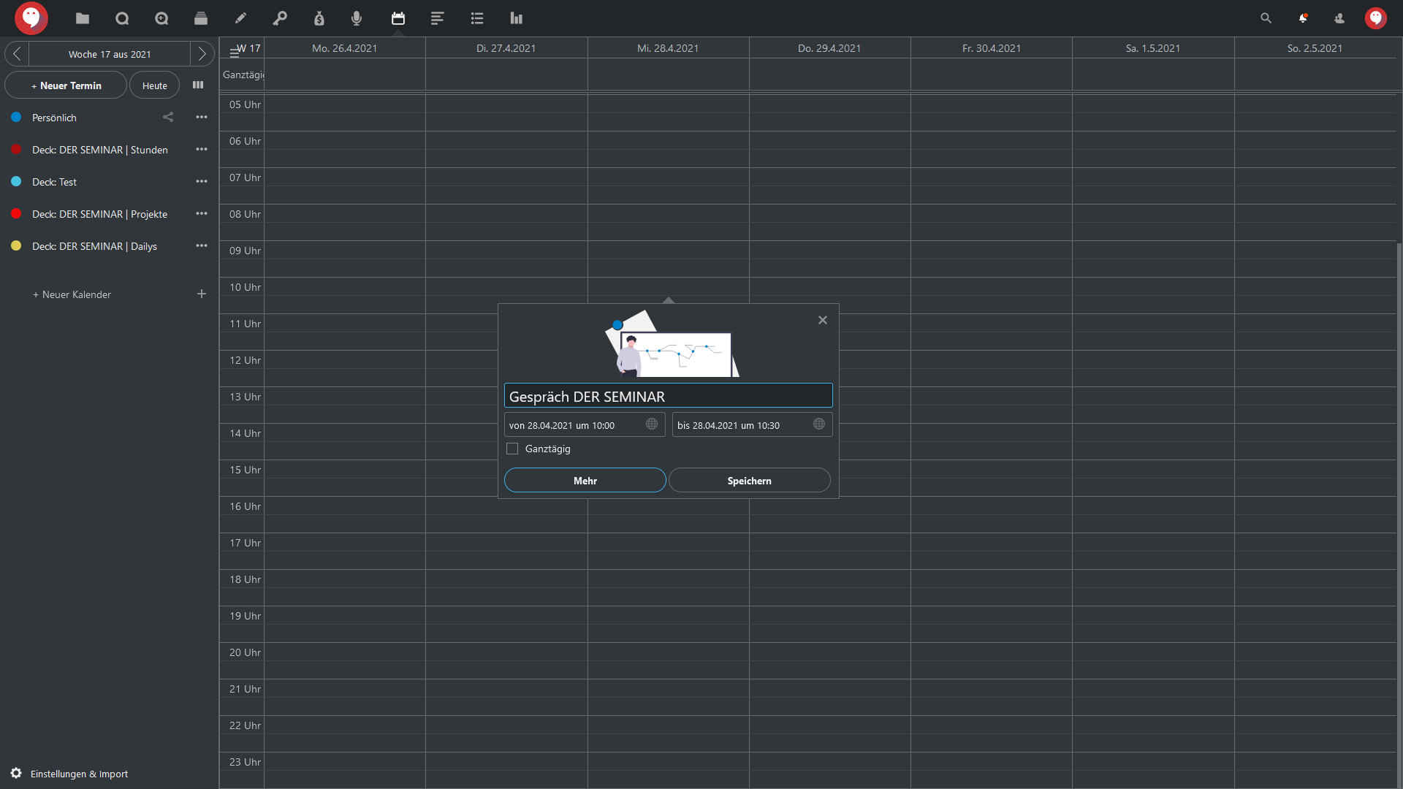This screenshot has height=789, width=1403.
Task: Click the notifications bell icon
Action: pos(1303,18)
